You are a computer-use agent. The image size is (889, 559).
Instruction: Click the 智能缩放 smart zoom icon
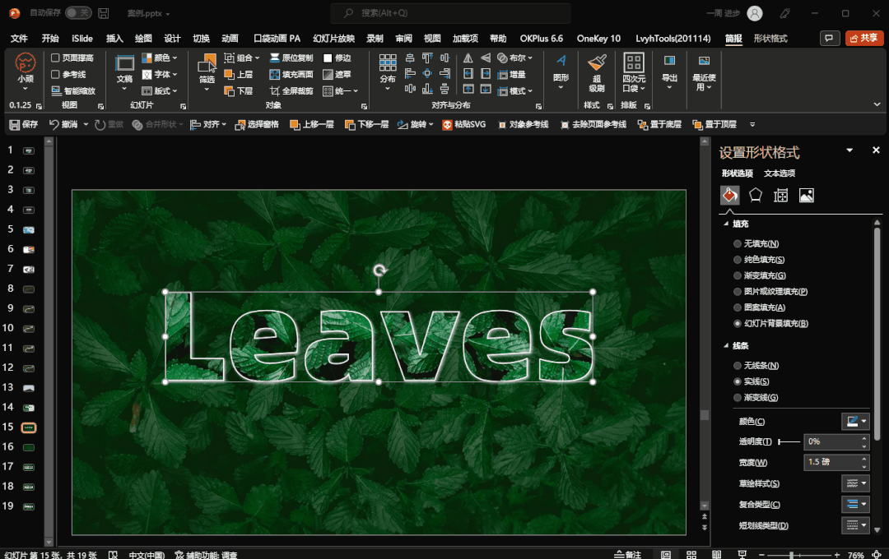pyautogui.click(x=56, y=90)
